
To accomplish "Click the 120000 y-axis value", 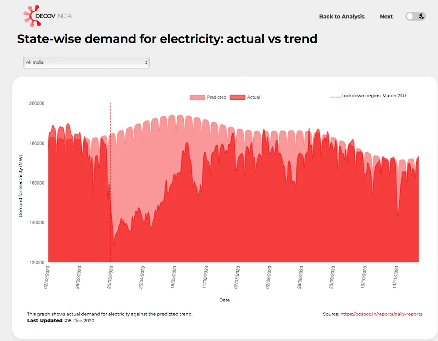I will tap(36, 262).
